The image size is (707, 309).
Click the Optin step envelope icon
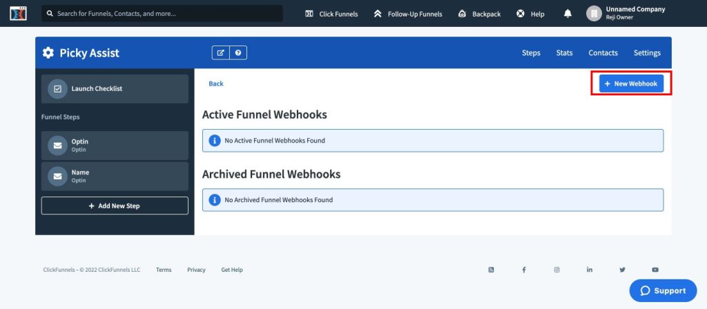pos(58,146)
